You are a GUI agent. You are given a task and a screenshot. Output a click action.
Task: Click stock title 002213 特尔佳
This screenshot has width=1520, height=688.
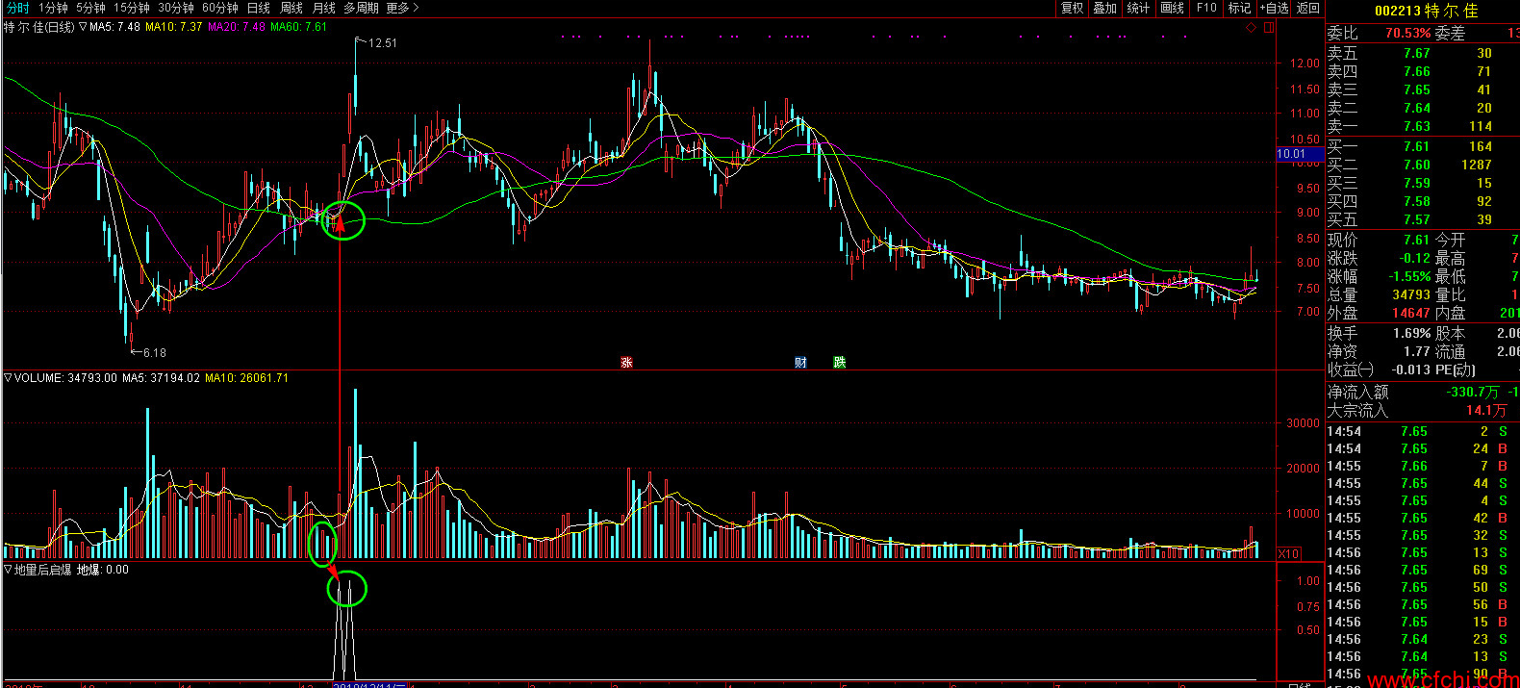(1426, 11)
